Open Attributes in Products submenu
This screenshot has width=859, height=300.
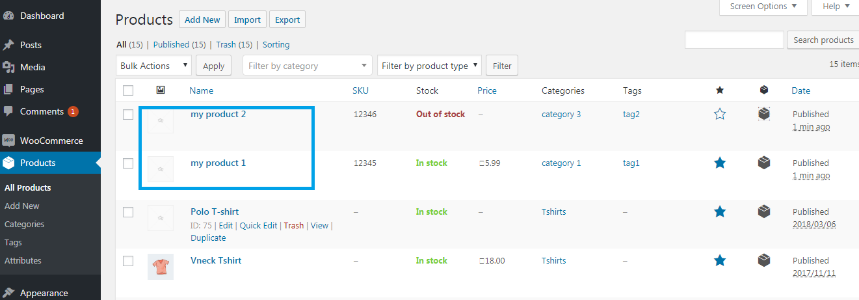click(23, 260)
